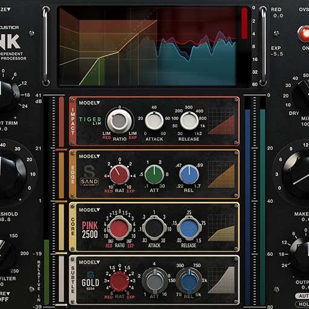This screenshot has width=309, height=309.
Task: Click the IMPACT curve thumbnail graph
Action: 221,121
